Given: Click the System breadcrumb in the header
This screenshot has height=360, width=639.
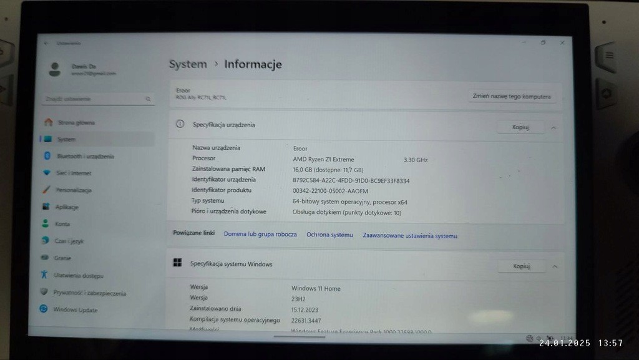Looking at the screenshot, I should pyautogui.click(x=188, y=64).
